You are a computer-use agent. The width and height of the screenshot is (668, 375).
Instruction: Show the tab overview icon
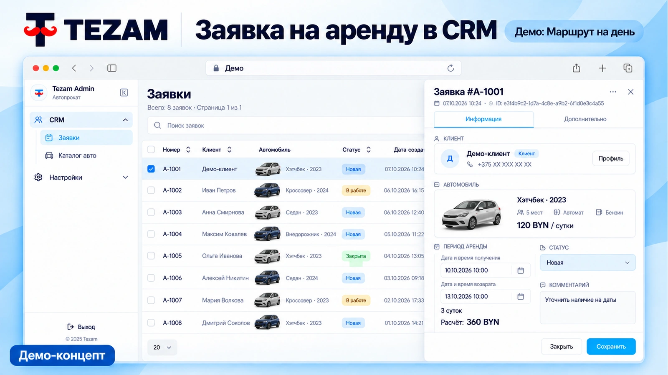click(628, 68)
